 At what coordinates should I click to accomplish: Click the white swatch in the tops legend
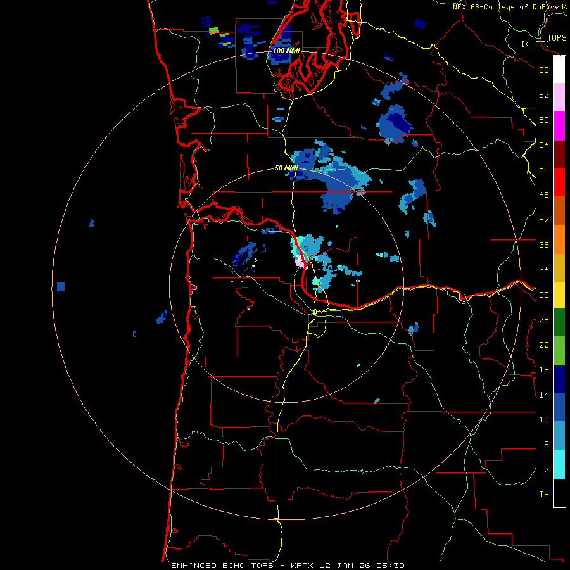559,70
